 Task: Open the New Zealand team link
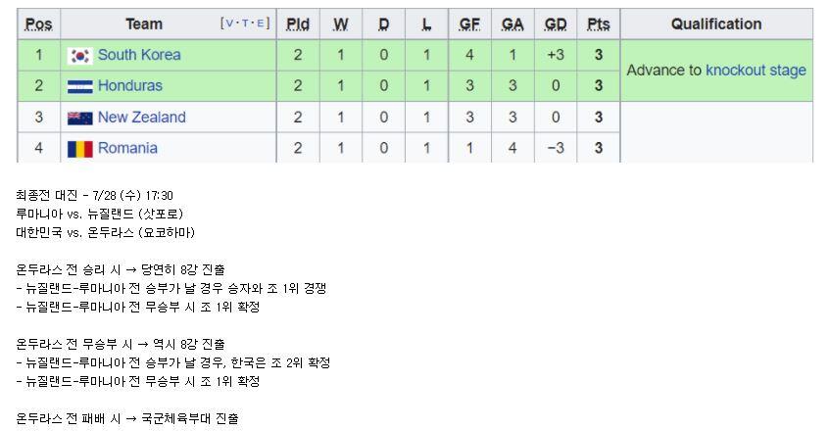pos(142,118)
